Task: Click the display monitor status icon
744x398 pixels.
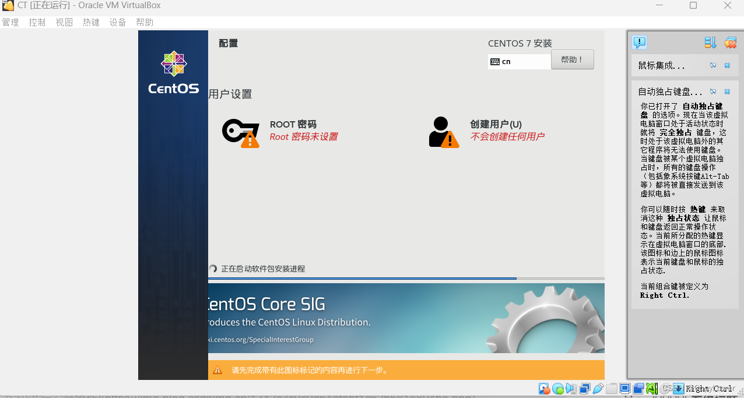Action: pos(625,388)
